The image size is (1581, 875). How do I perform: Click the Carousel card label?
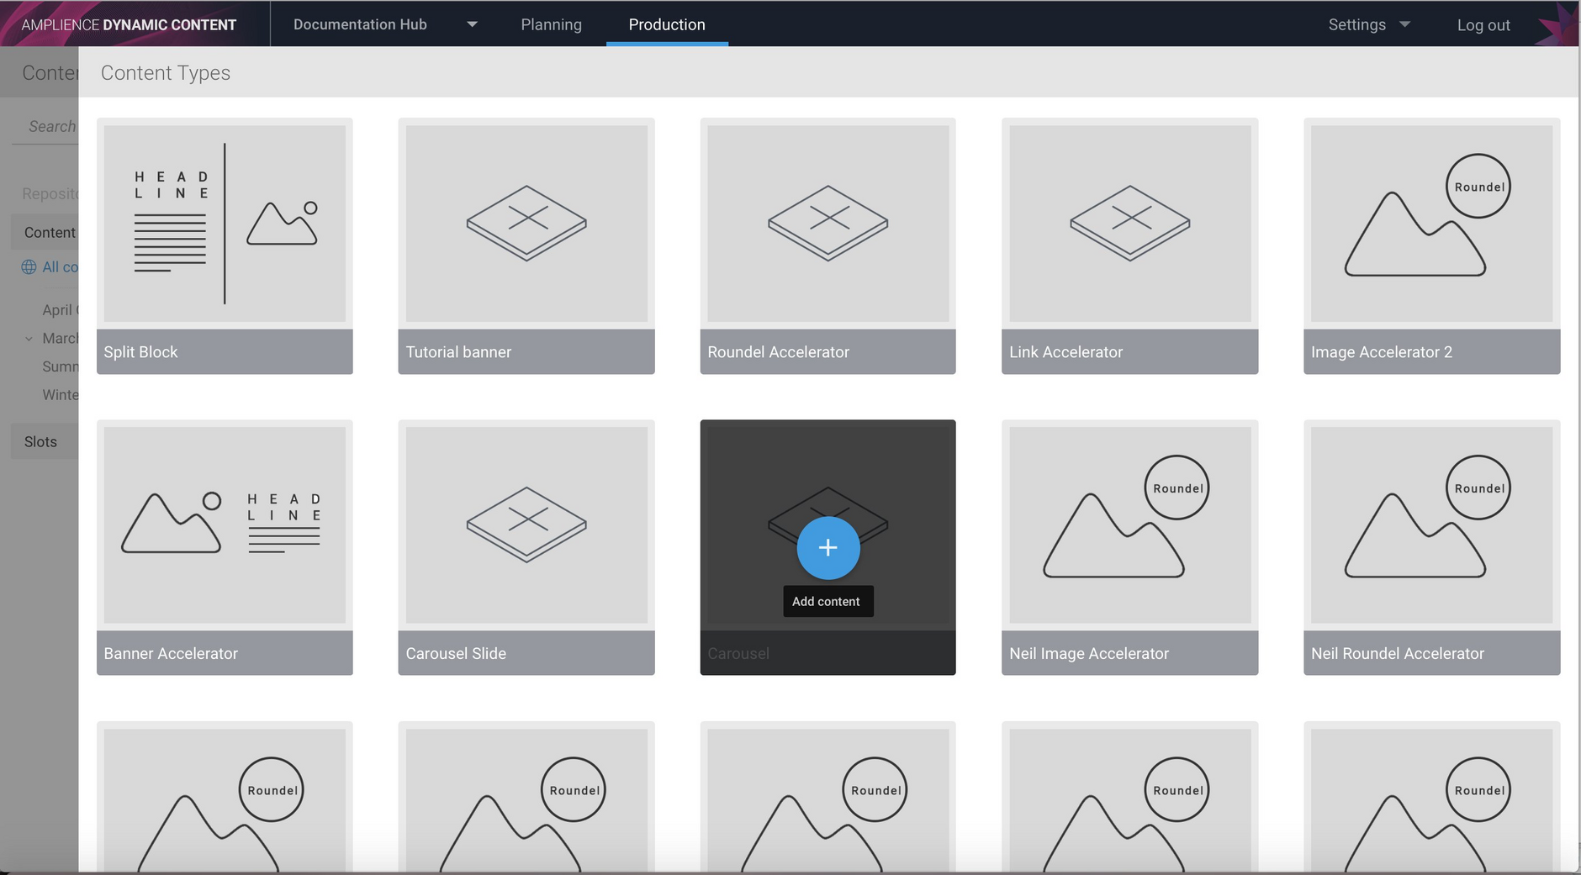738,654
